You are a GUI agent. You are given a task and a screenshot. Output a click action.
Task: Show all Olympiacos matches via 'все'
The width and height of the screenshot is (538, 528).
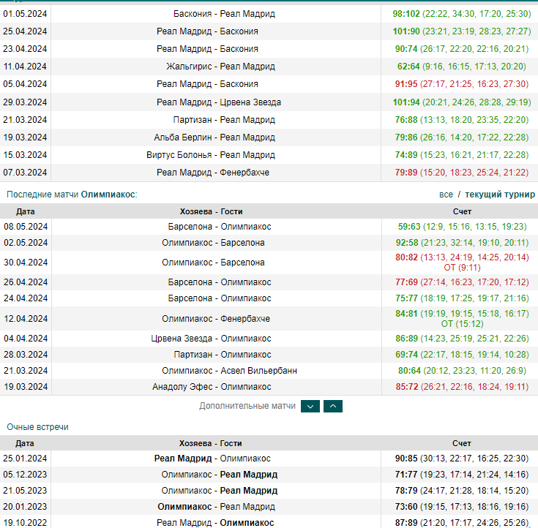tap(446, 195)
